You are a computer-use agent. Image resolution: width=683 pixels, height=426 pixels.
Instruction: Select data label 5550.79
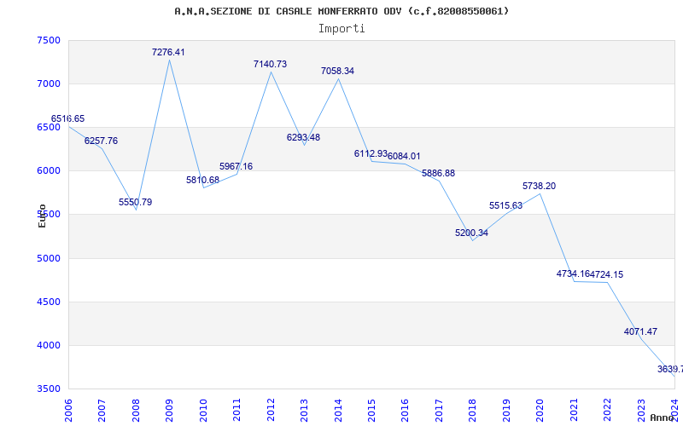coord(136,202)
